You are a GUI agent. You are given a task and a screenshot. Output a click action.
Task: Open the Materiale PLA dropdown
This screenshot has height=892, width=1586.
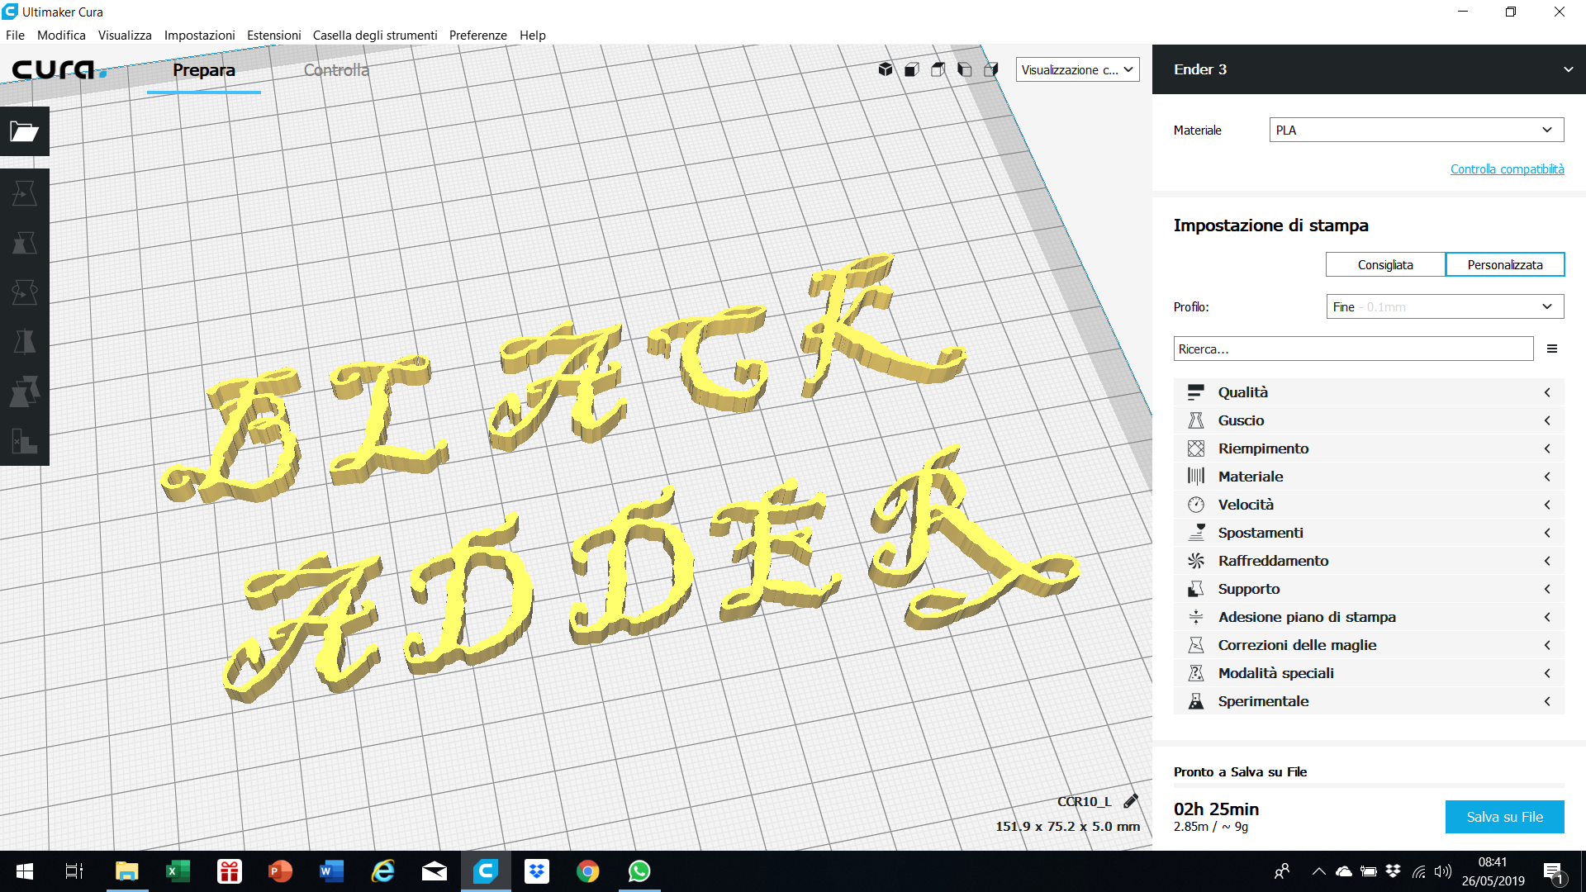(1416, 130)
